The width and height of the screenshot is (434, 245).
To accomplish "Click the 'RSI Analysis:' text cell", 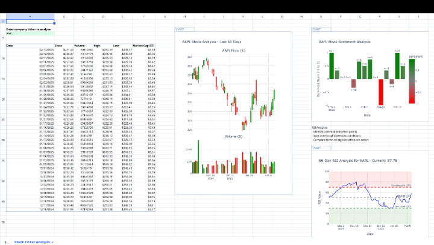I will point(319,128).
